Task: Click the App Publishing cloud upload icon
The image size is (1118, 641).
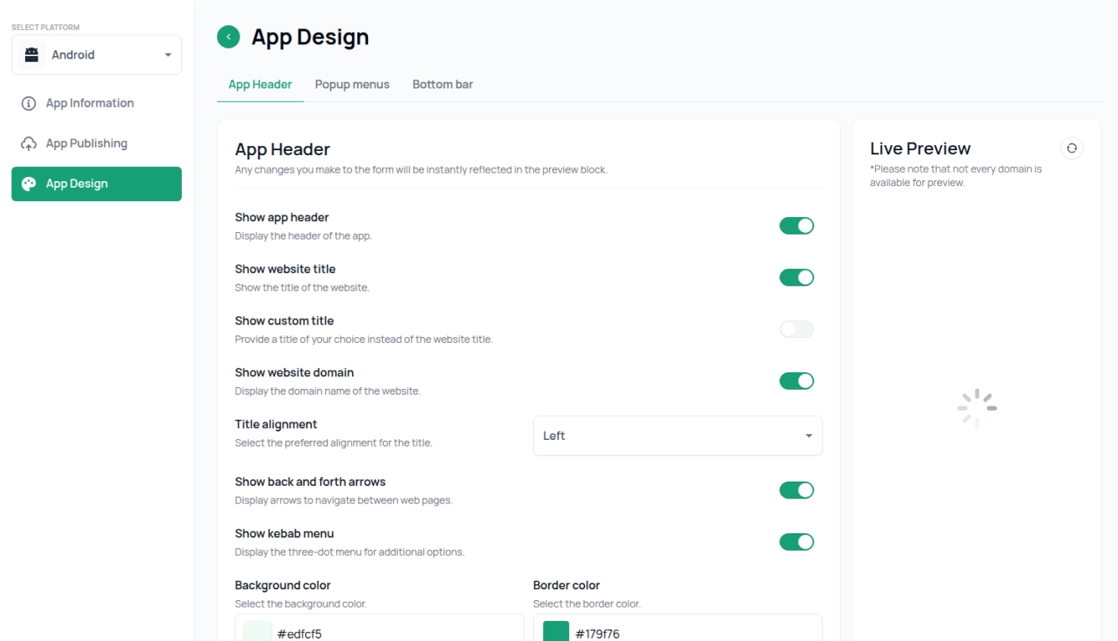Action: coord(28,144)
